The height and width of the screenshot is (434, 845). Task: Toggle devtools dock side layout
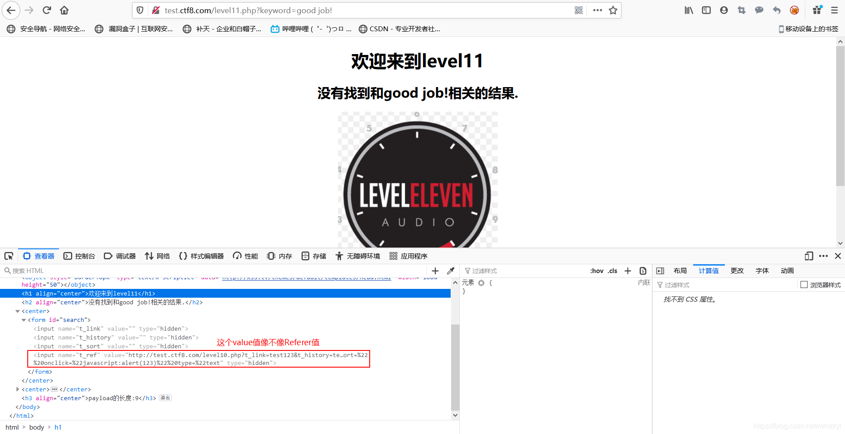809,256
